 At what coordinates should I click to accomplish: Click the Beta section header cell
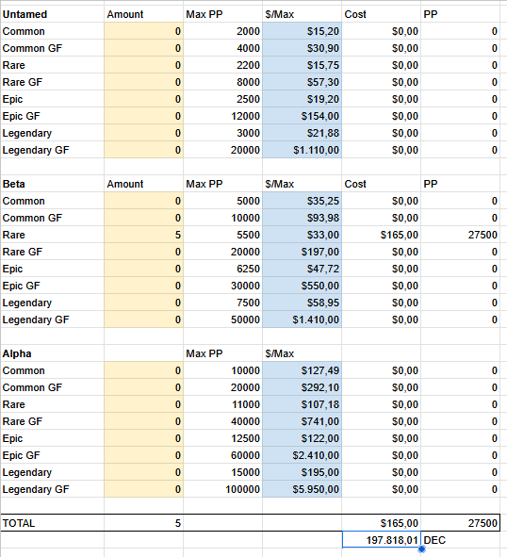pos(52,184)
